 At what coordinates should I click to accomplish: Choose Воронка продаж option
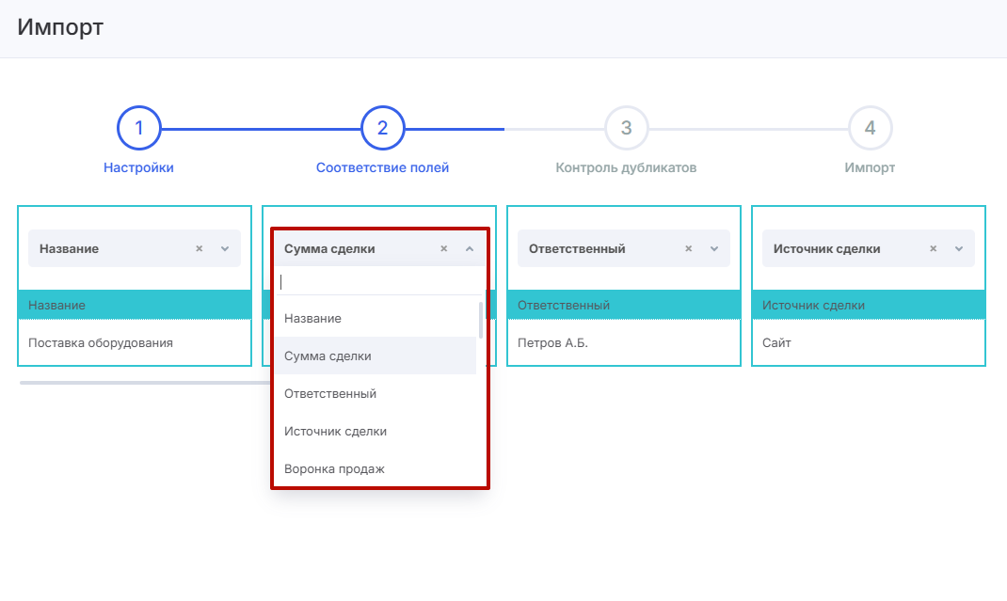(334, 469)
